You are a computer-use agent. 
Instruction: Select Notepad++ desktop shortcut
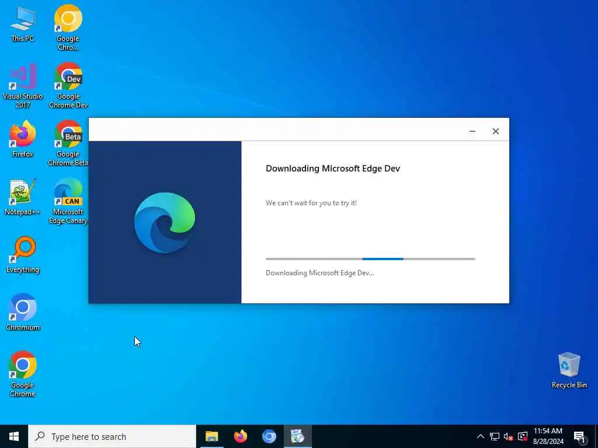(x=23, y=197)
